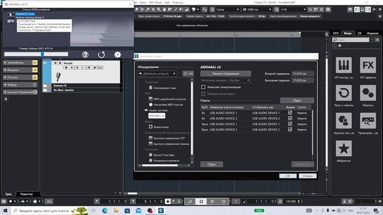Open Presets tile in media rack
This screenshot has width=383, height=215.
368,93
